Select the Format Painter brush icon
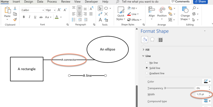Viewport: 213px width, 107px height. 15,20
